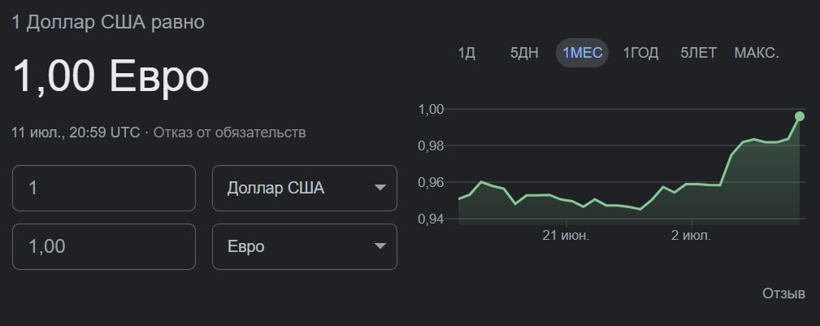Click the 0,98 gridline value label

pyautogui.click(x=431, y=146)
